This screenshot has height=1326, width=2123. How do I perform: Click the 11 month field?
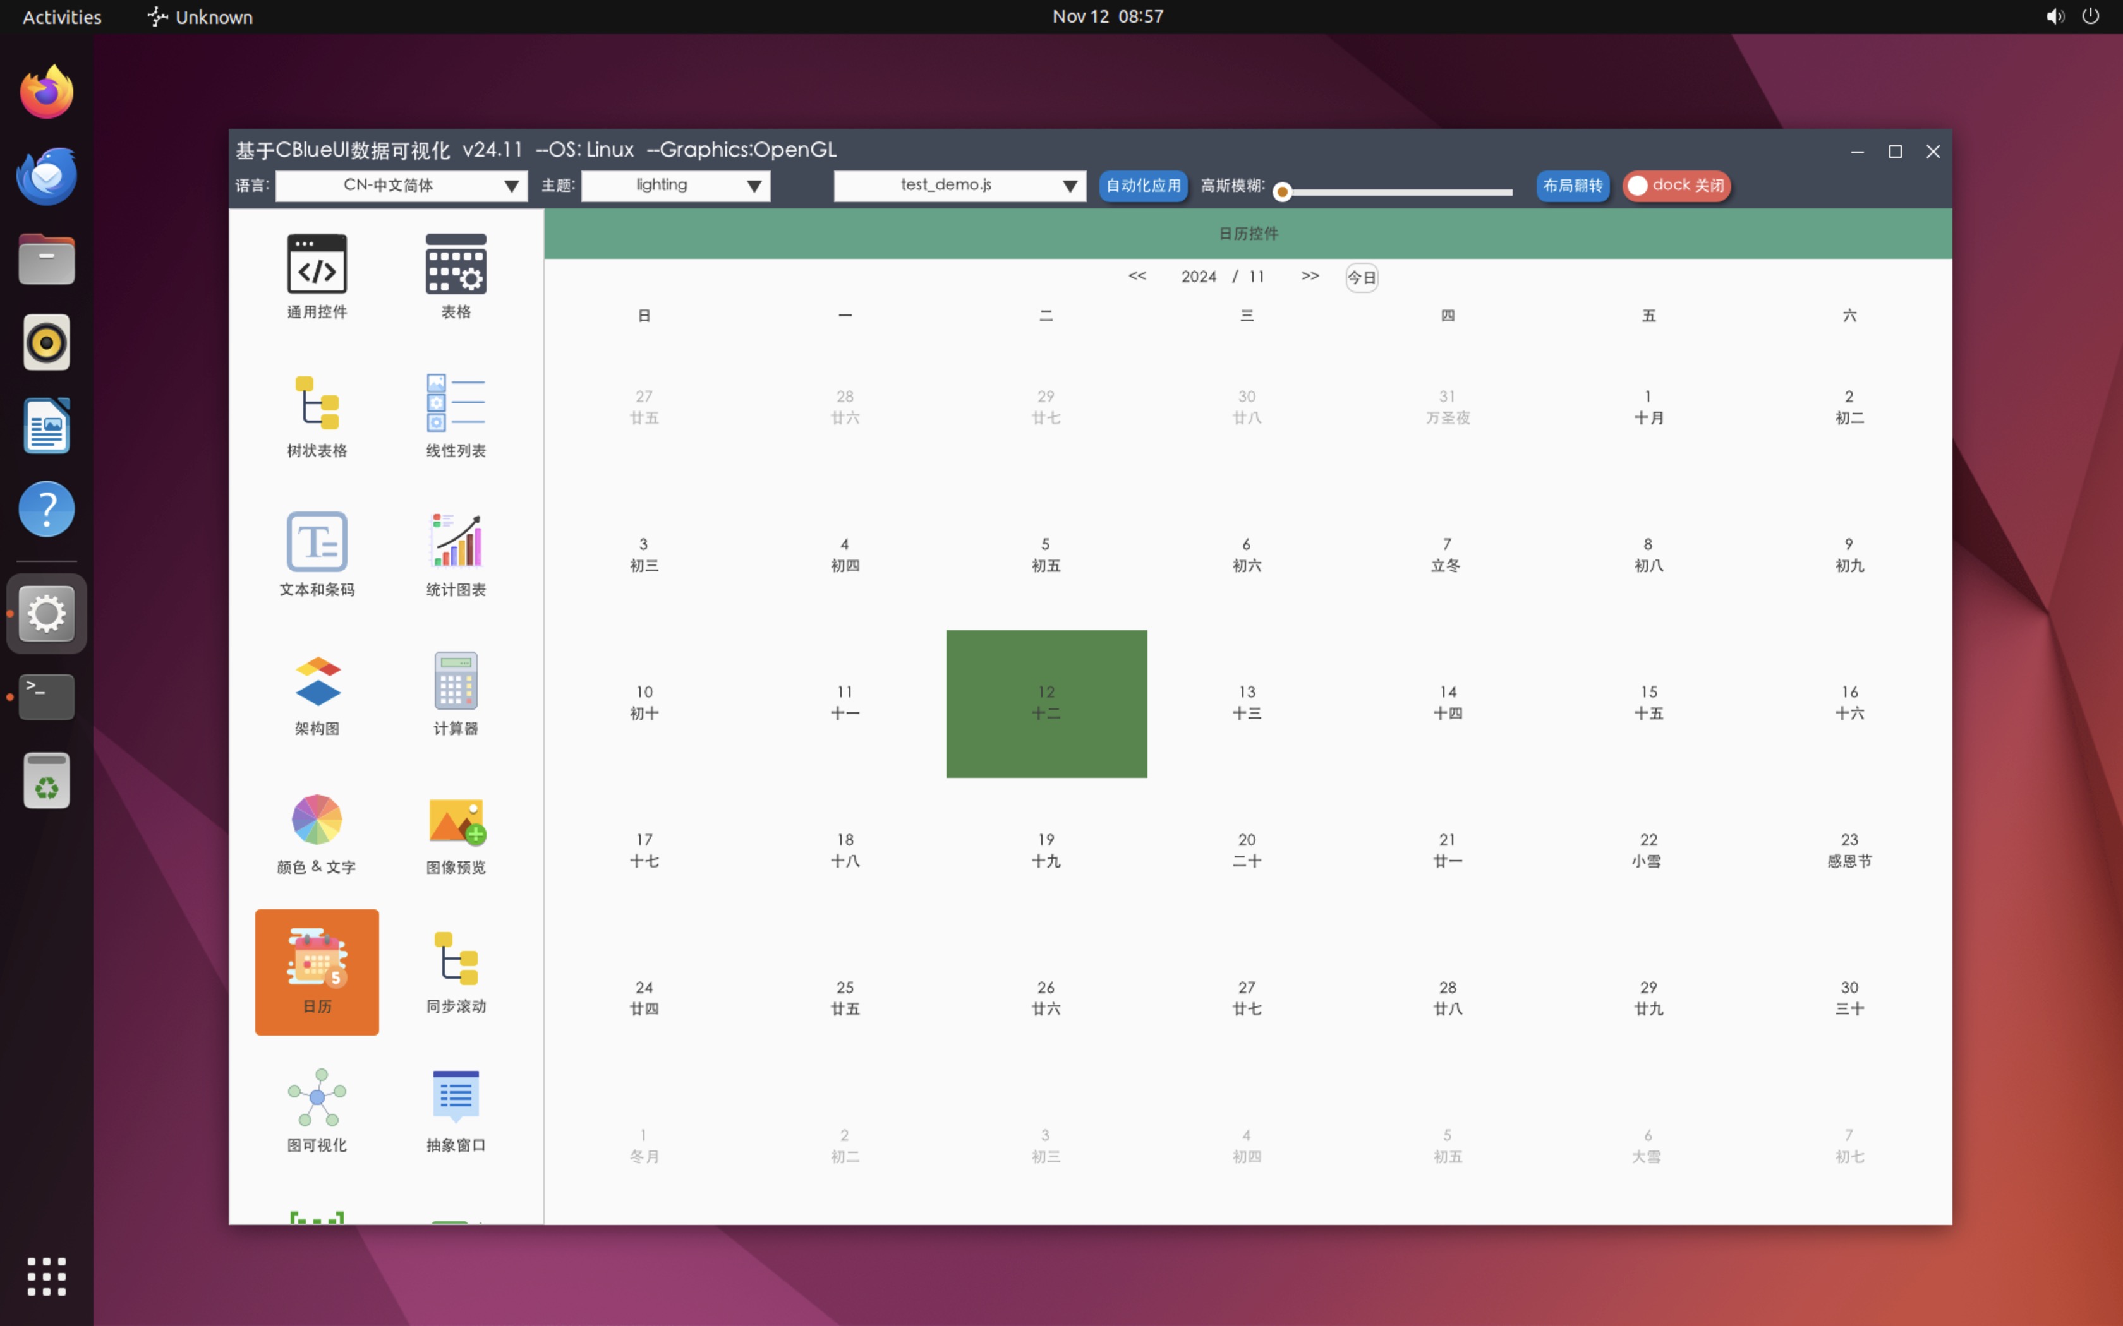[x=1257, y=277]
